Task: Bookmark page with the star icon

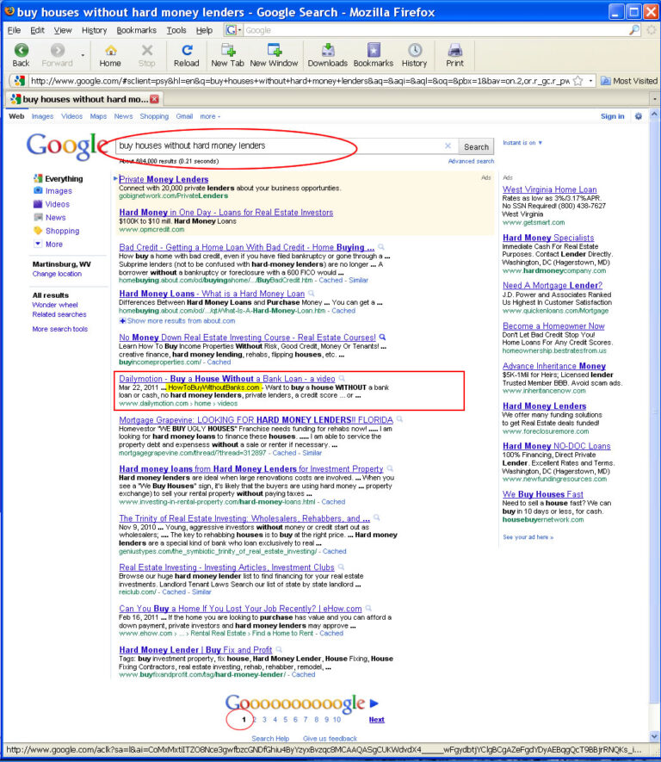Action: click(578, 81)
